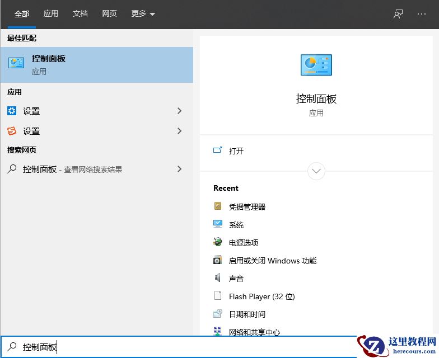Switch to the 应用 tab
This screenshot has width=439, height=358.
point(50,13)
